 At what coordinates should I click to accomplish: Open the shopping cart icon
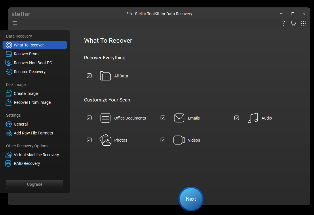click(293, 23)
